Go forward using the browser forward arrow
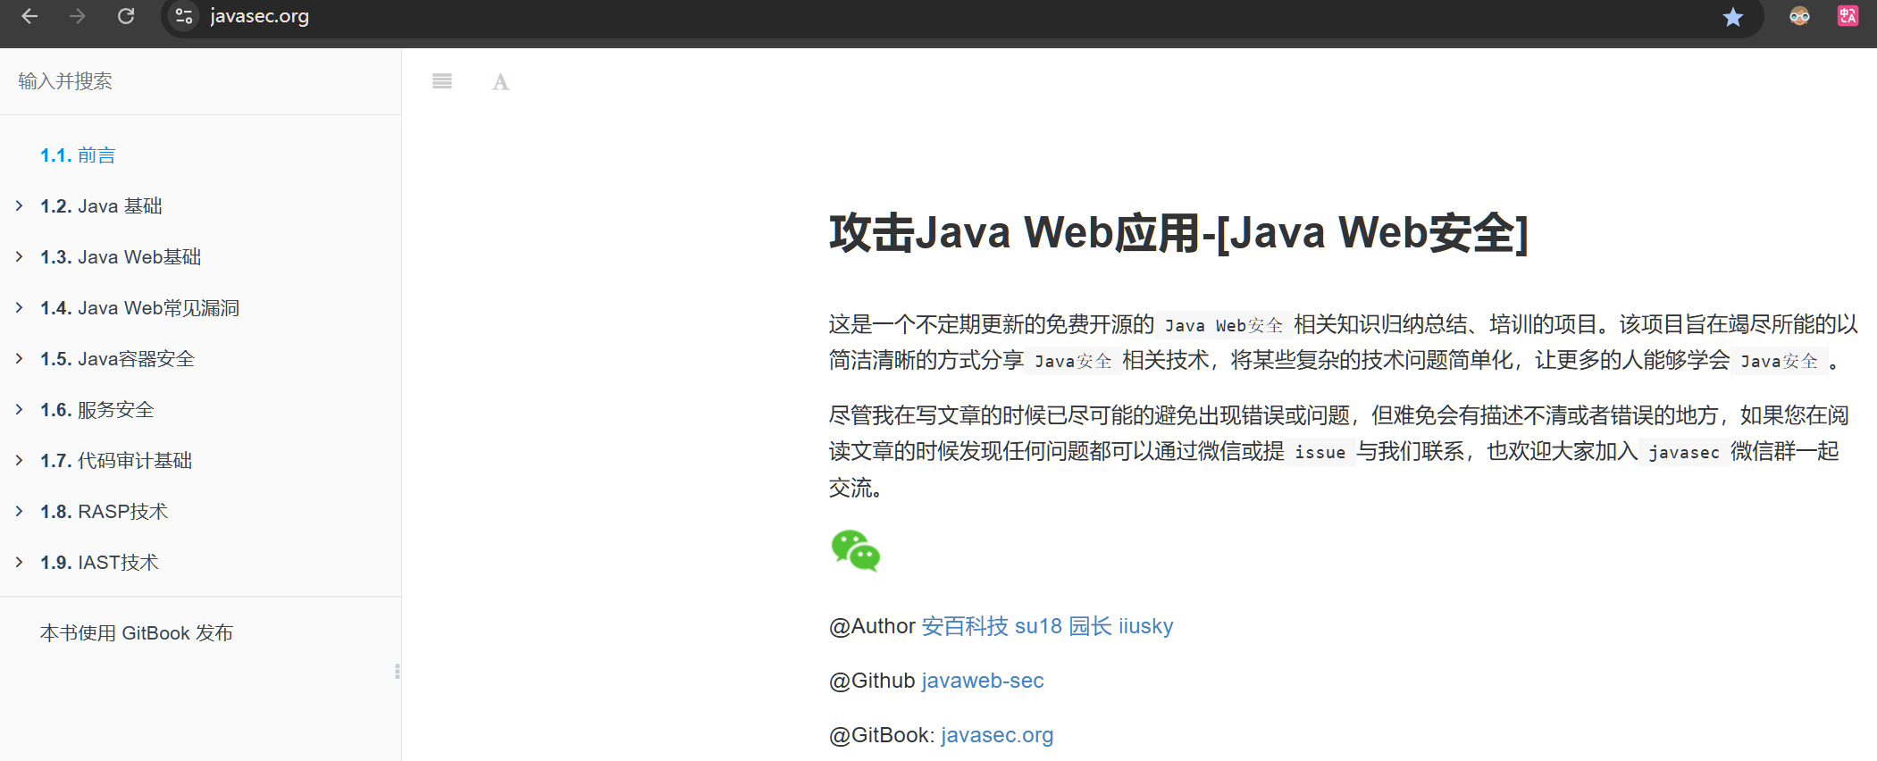Image resolution: width=1877 pixels, height=761 pixels. coord(78,16)
